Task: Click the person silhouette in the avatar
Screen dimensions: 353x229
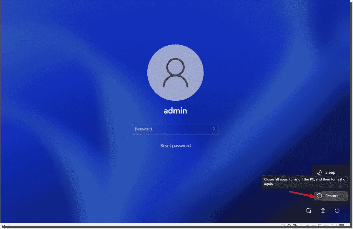Action: pos(175,74)
